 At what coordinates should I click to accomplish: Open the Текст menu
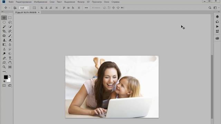click(59, 2)
